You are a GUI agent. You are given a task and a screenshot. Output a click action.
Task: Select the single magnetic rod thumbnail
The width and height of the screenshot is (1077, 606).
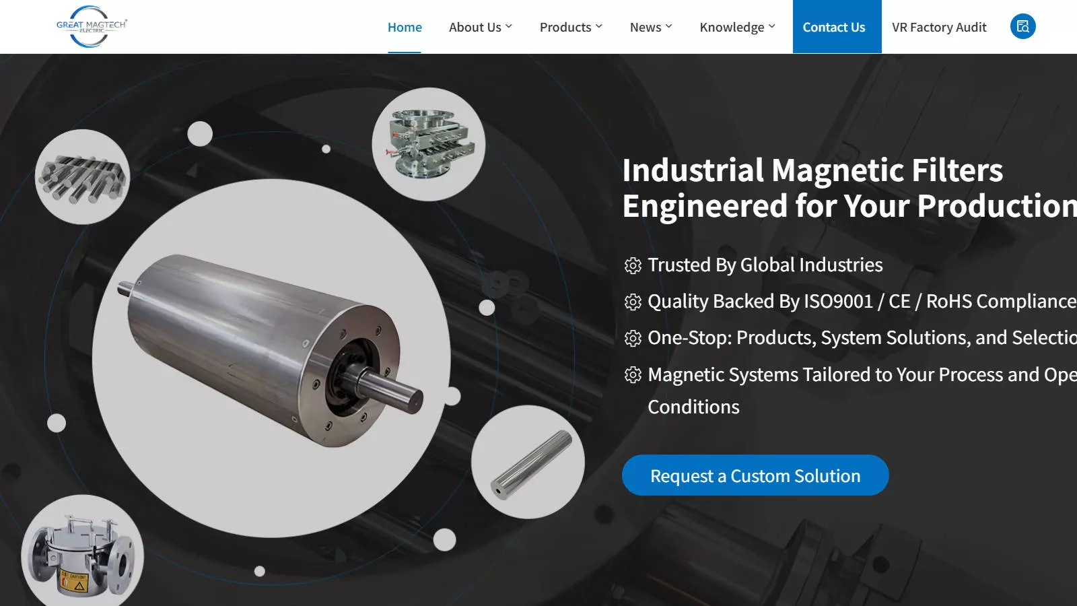(528, 462)
